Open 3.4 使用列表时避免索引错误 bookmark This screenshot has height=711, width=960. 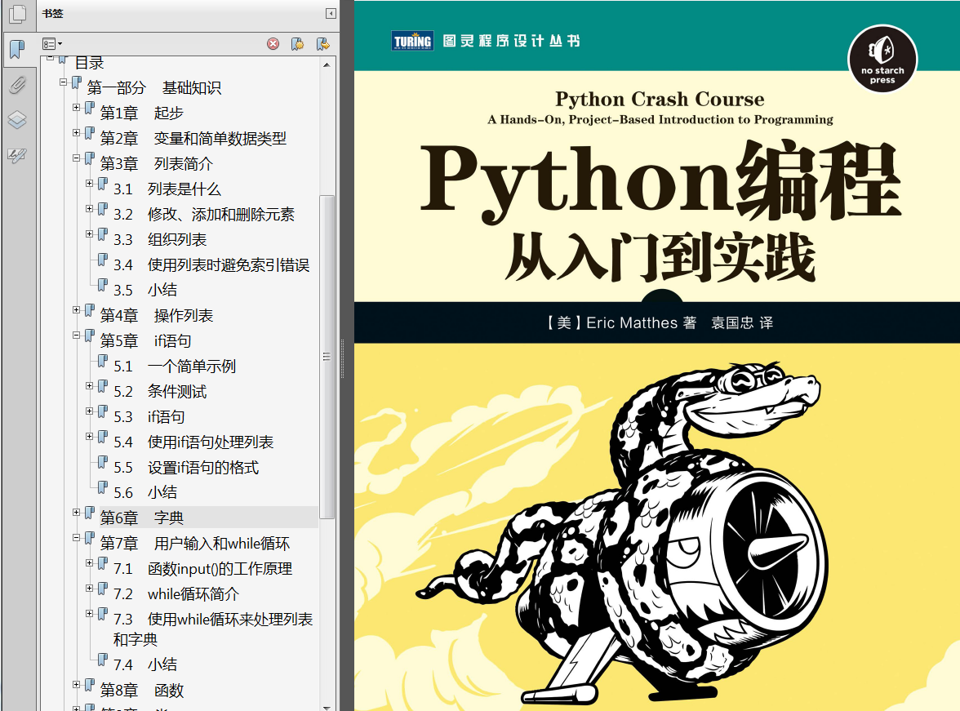(211, 265)
